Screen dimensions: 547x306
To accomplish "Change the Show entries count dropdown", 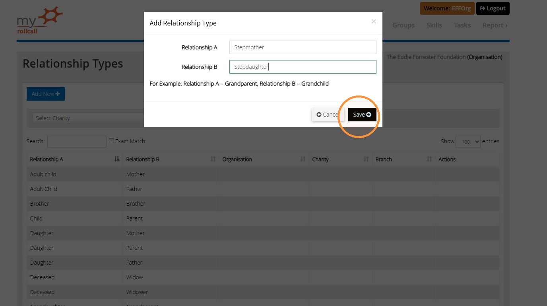I will pyautogui.click(x=468, y=142).
